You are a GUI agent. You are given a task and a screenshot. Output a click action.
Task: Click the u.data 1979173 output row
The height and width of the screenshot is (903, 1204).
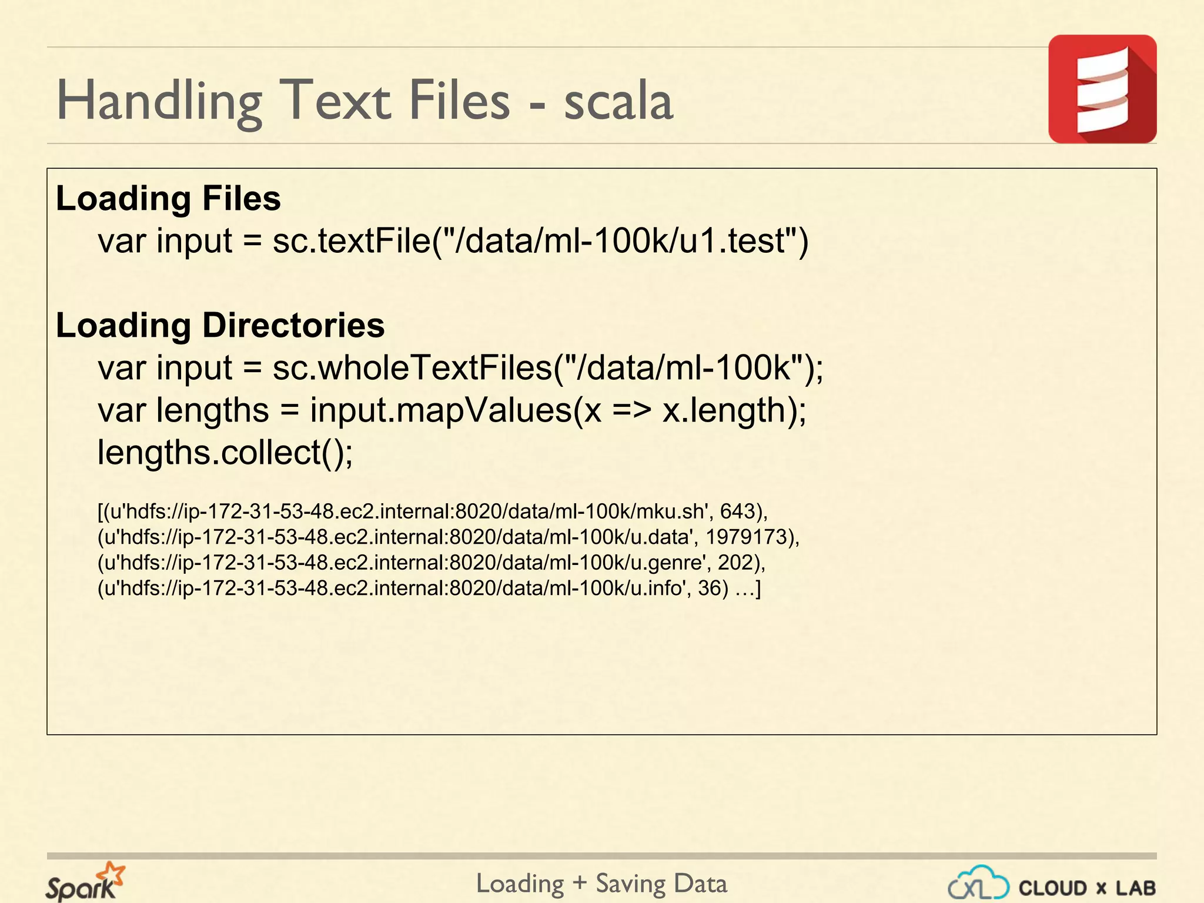click(x=449, y=537)
